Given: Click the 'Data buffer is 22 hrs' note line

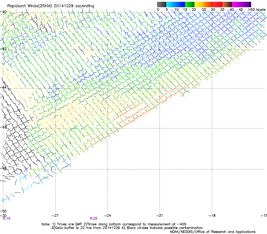Looking at the screenshot, I should pyautogui.click(x=127, y=228).
